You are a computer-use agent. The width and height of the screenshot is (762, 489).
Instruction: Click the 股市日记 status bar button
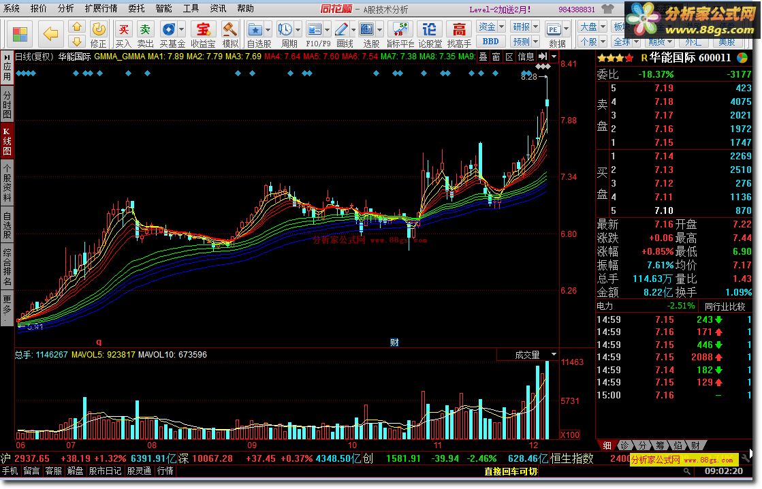[x=104, y=471]
